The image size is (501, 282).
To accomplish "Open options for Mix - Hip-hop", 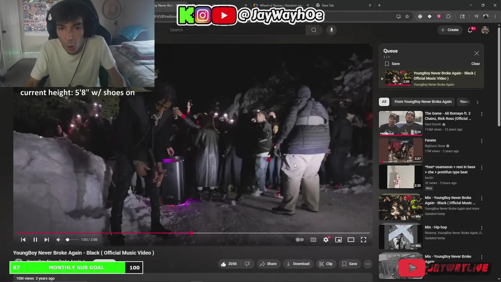I will click(482, 228).
